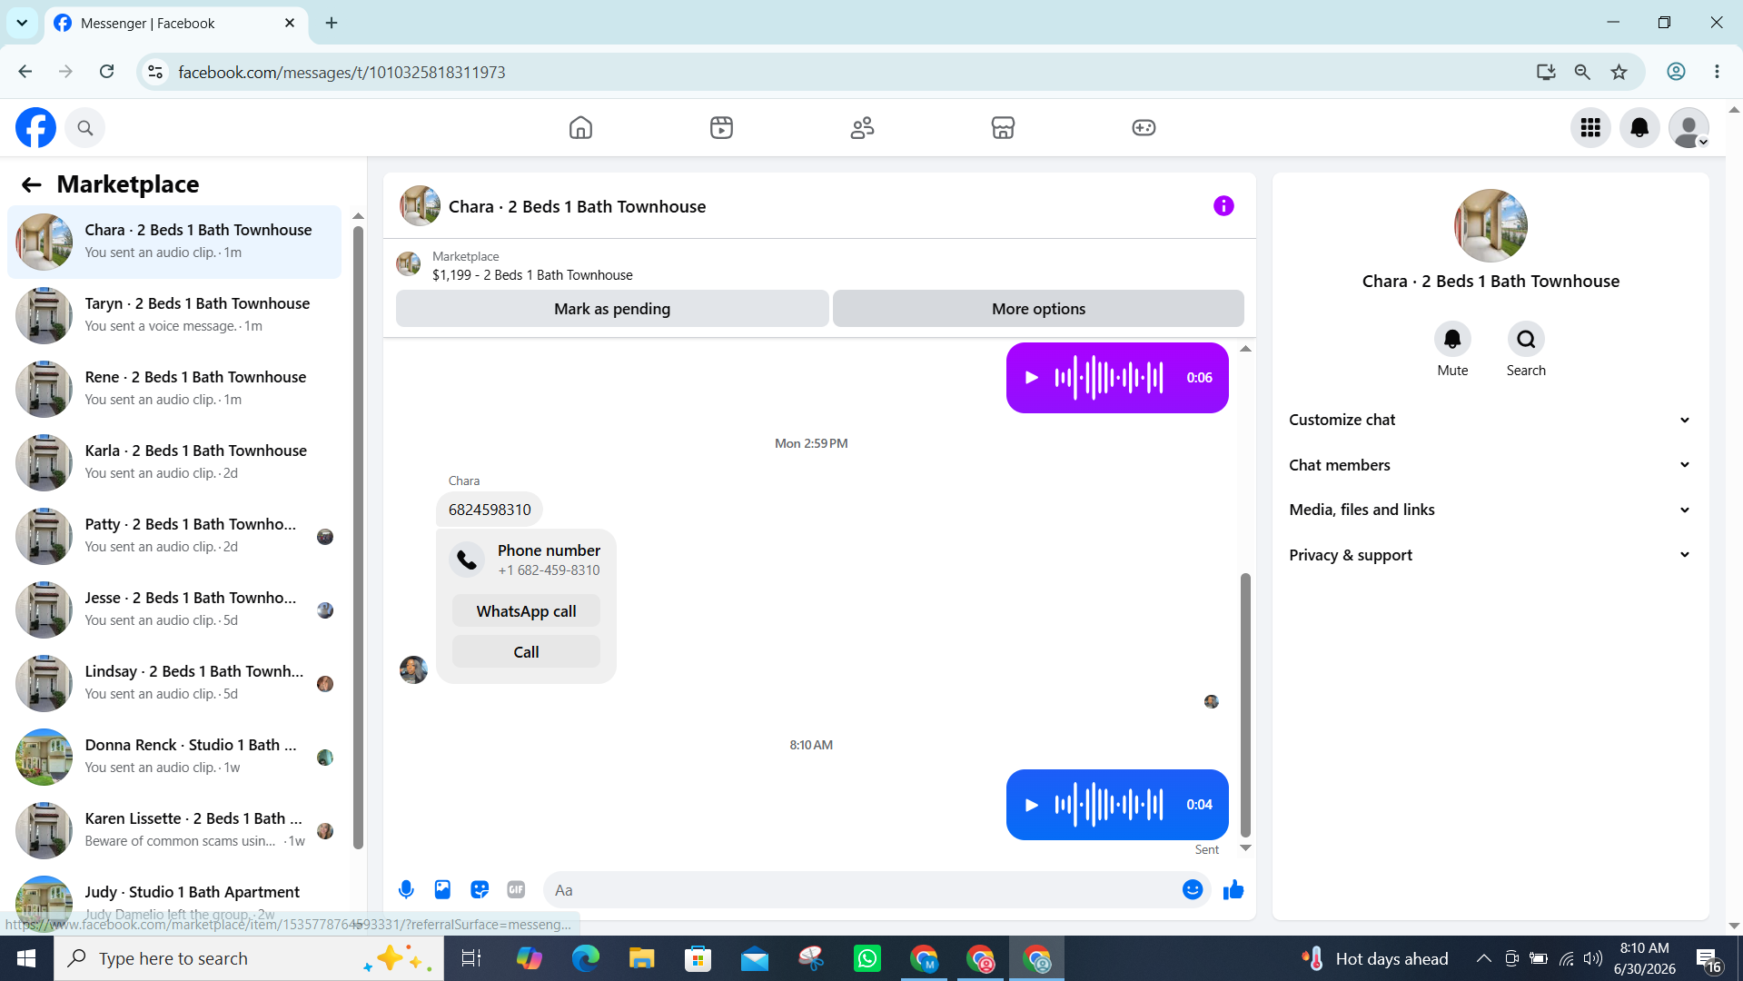Click the browser address bar URL
Screen dimensions: 1743x981
pyautogui.click(x=342, y=72)
